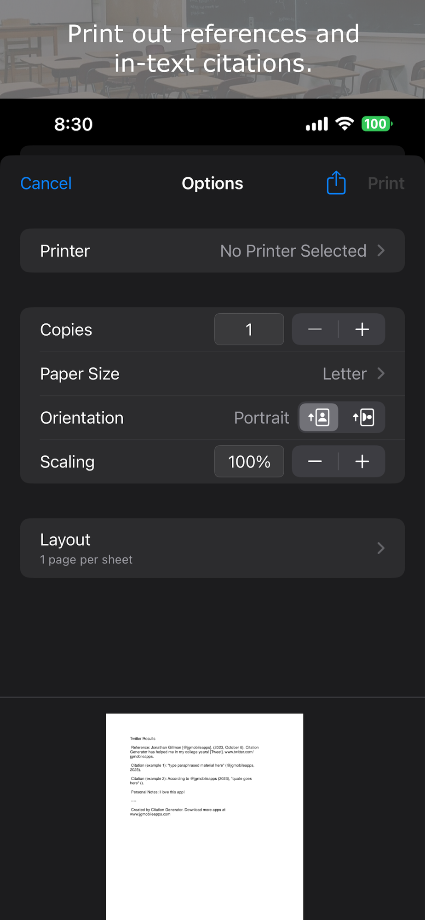Increase scaling with plus button
425x920 pixels.
362,461
